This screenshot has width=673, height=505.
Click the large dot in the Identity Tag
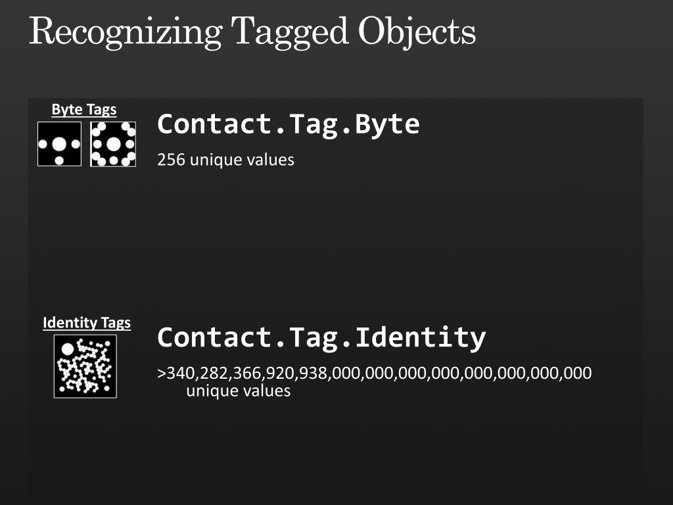click(x=68, y=349)
